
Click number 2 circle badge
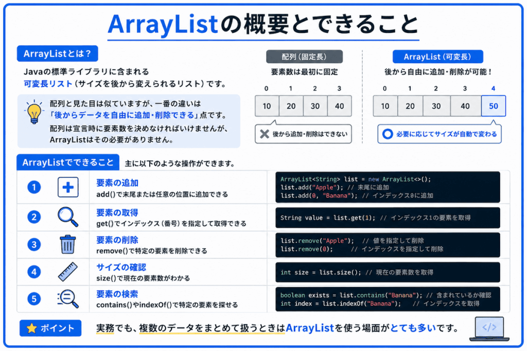pyautogui.click(x=34, y=217)
